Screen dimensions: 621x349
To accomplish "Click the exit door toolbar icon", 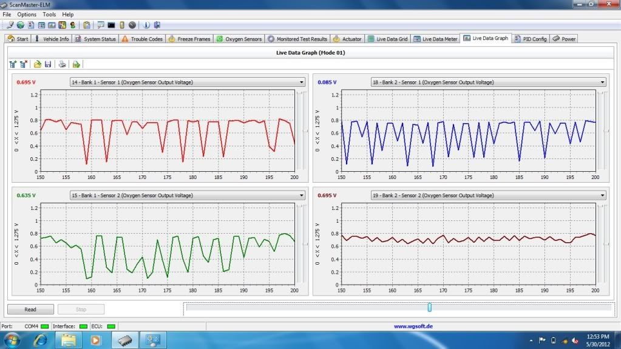I will point(157,25).
